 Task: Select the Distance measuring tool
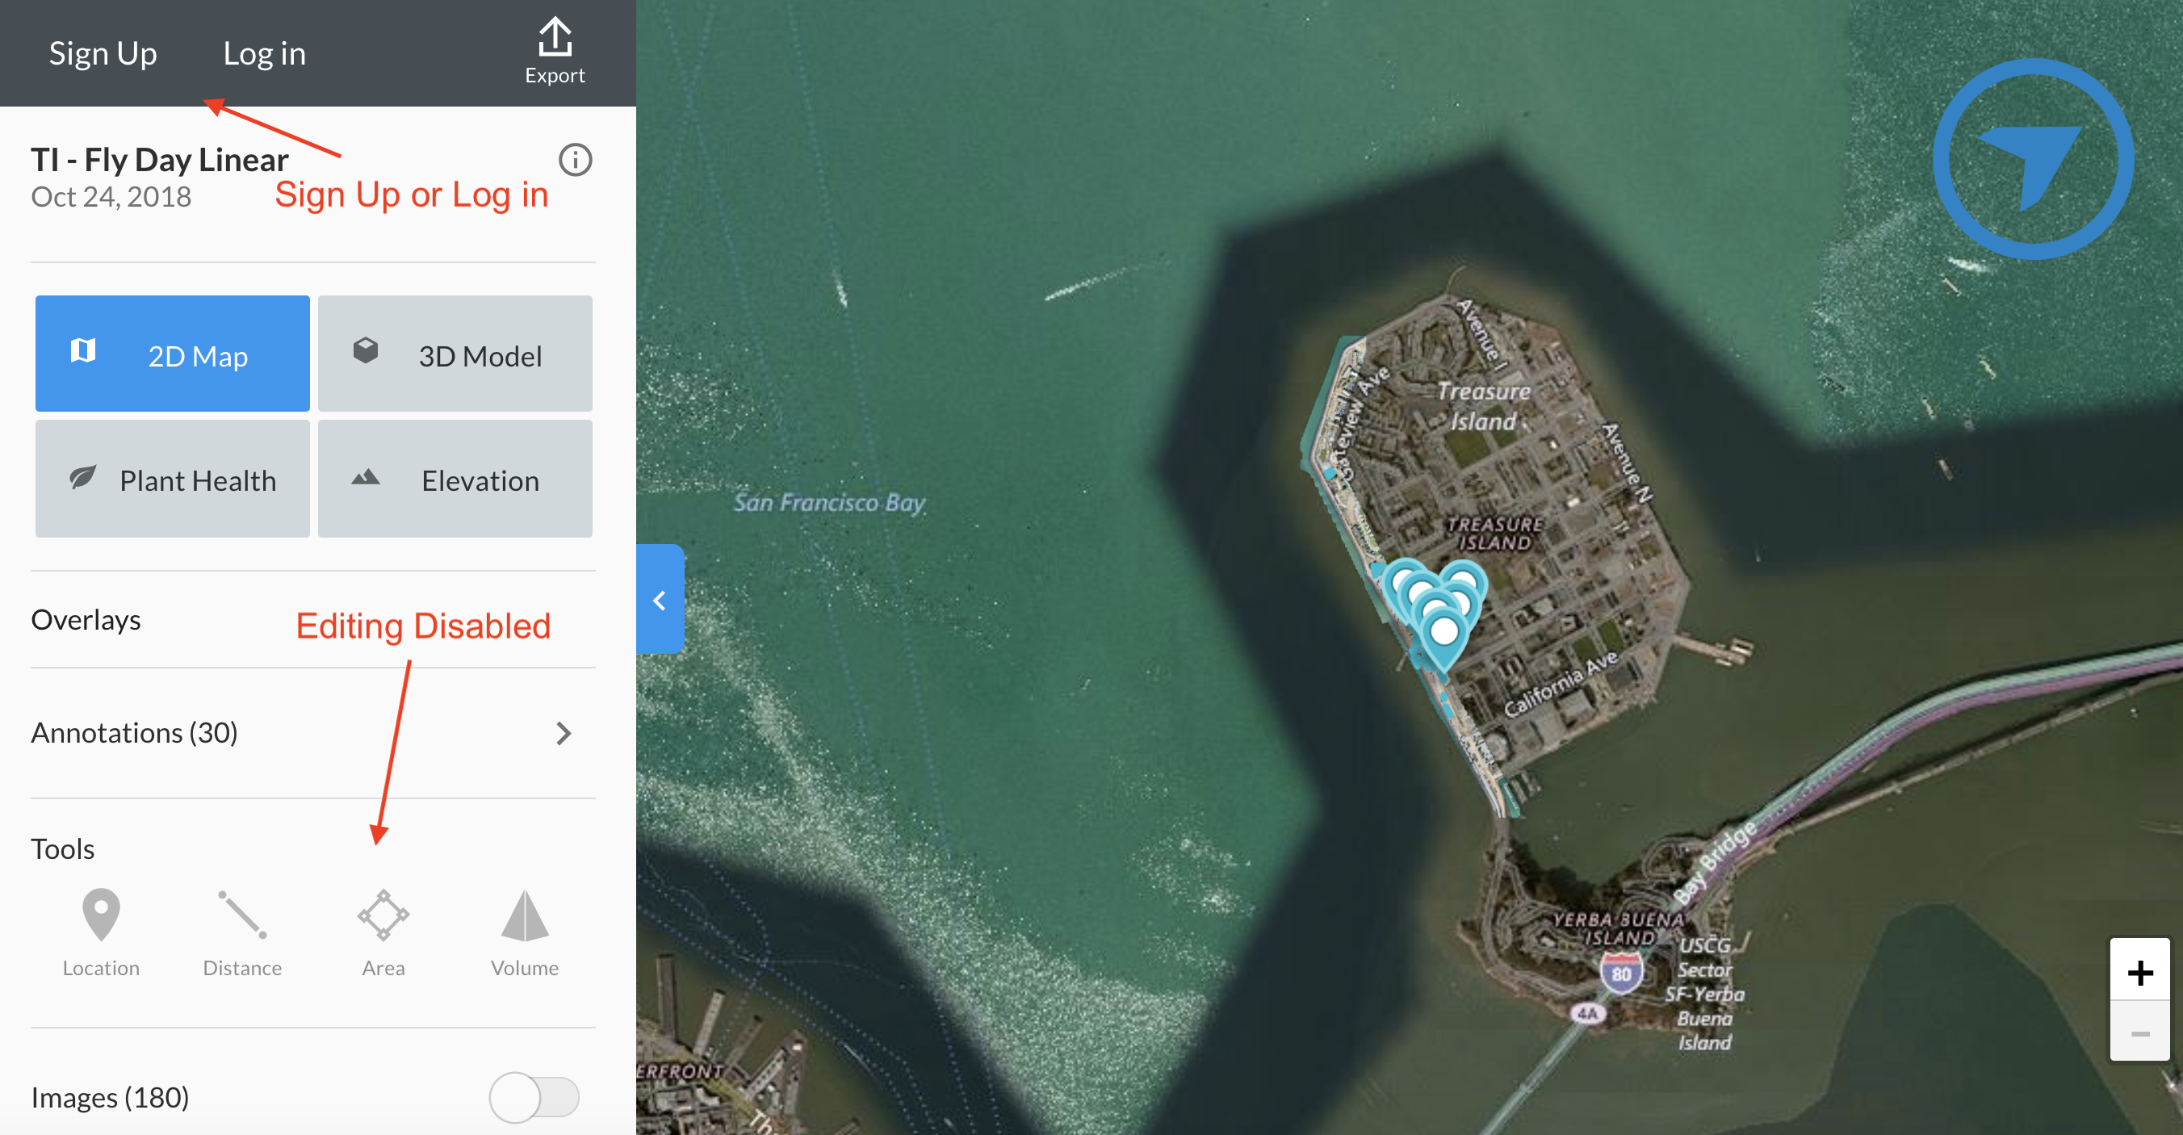(x=242, y=915)
